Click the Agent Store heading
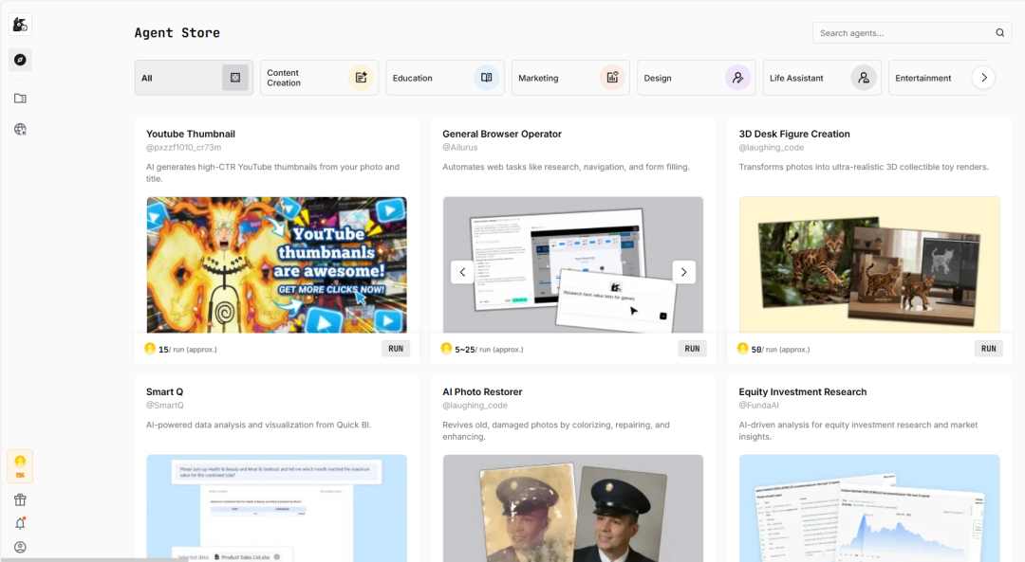Viewport: 1025px width, 562px height. [x=177, y=32]
